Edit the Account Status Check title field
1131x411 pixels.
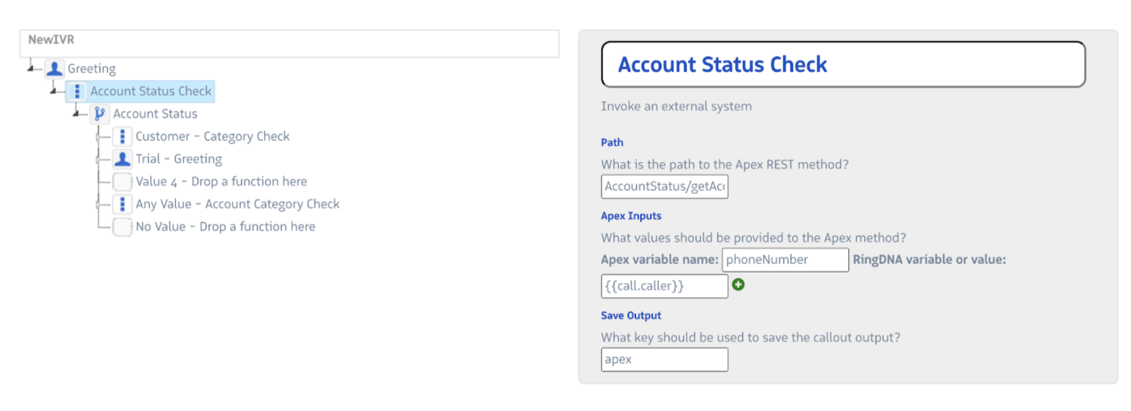point(843,64)
